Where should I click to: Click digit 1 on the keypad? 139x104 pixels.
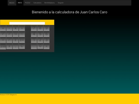pos(34,40)
